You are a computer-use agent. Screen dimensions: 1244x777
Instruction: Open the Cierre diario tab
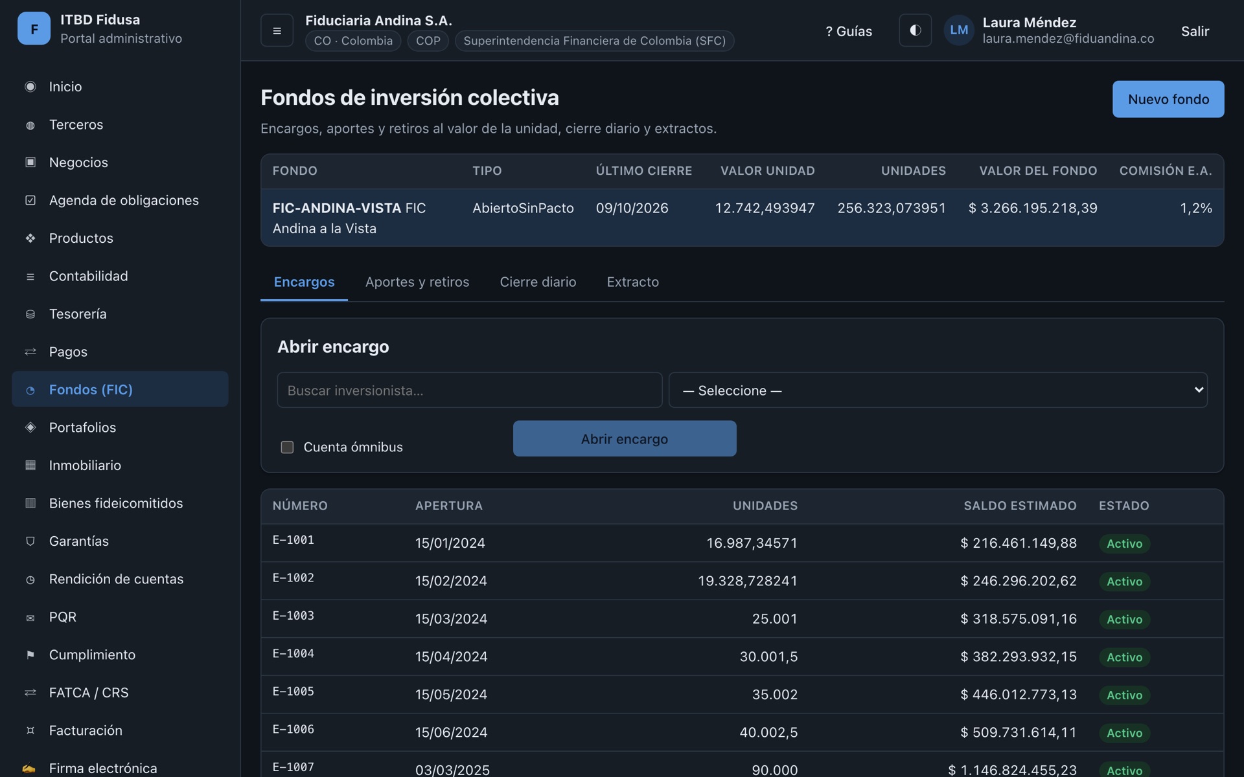coord(538,282)
